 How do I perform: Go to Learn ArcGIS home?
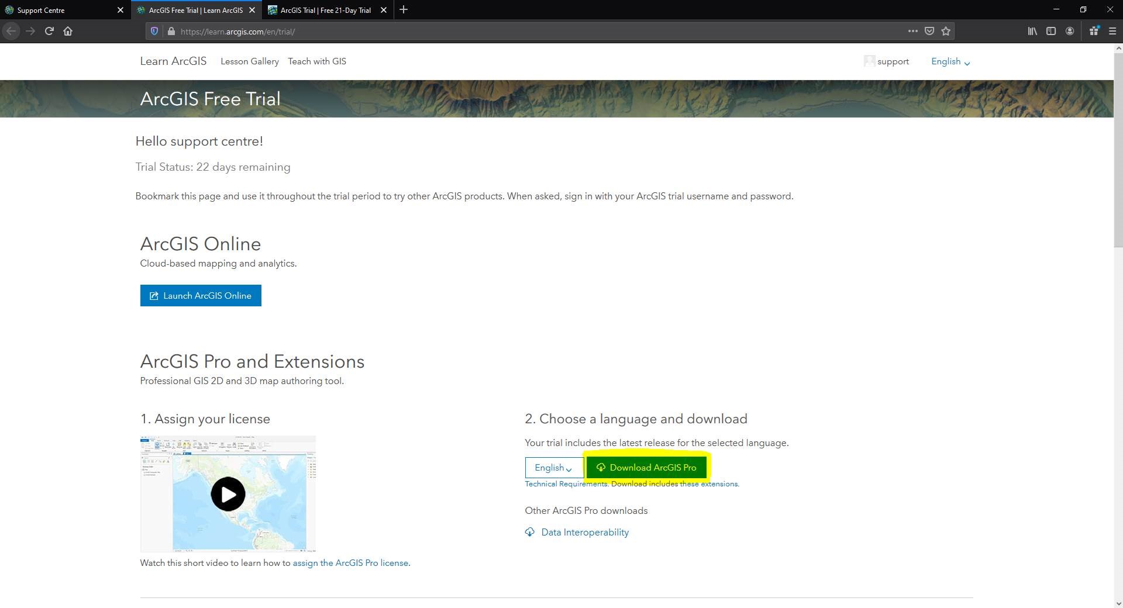pos(173,61)
